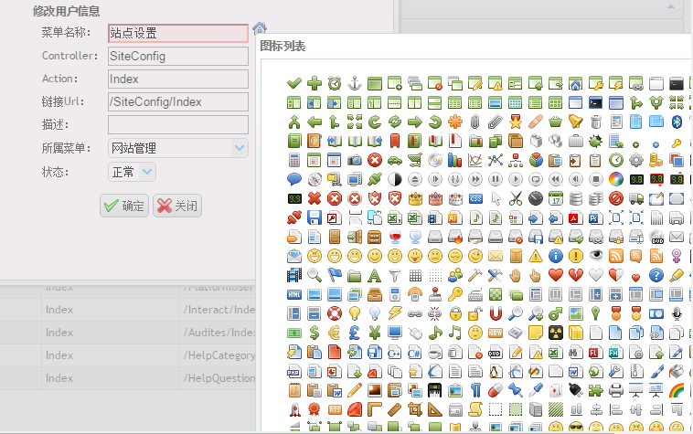Select the compass icon

pyautogui.click(x=315, y=179)
